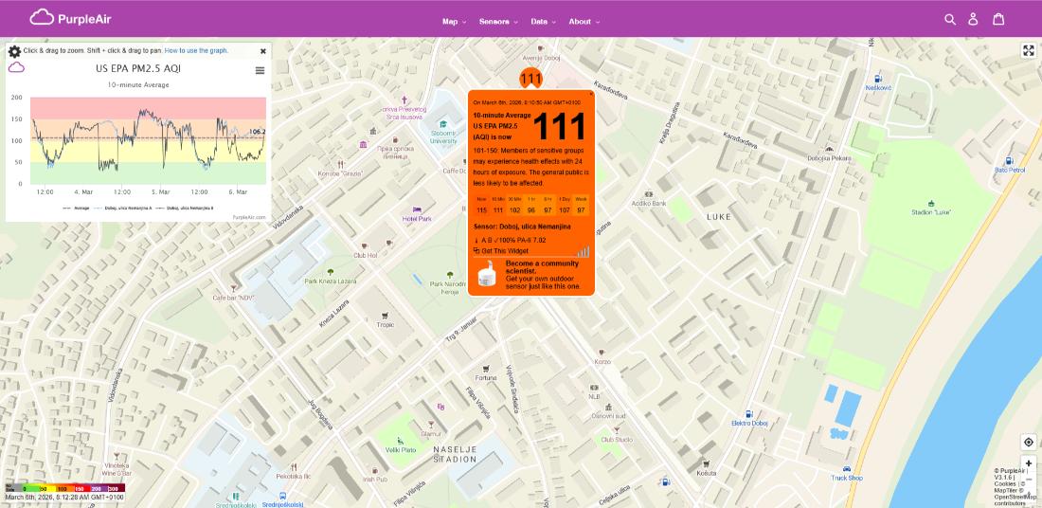Toggle the 'Doboj, ulica Nemanjina B' legend series
This screenshot has height=508, width=1042.
[x=185, y=209]
